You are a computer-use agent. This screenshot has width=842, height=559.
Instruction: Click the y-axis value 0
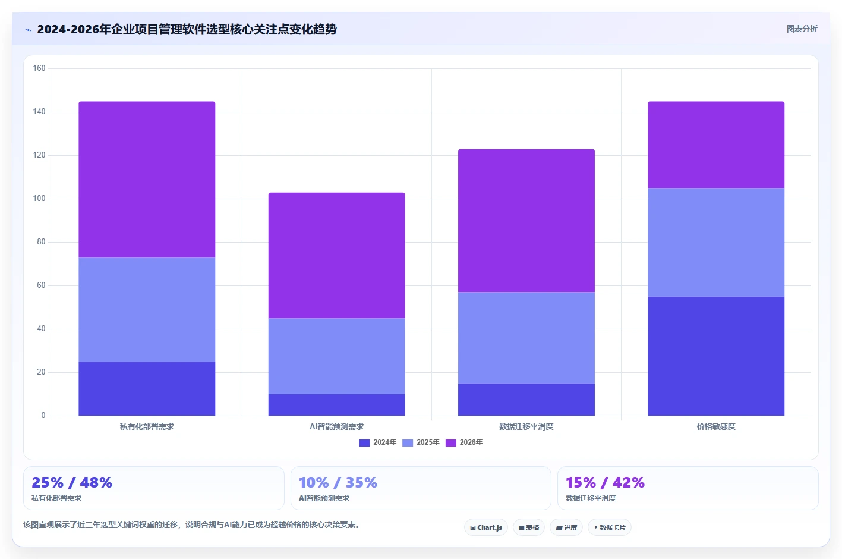43,416
